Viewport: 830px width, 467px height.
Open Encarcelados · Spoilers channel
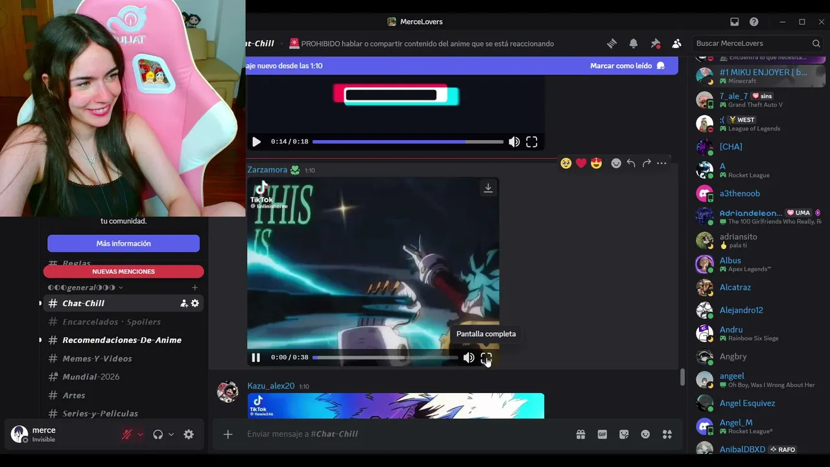click(123, 322)
